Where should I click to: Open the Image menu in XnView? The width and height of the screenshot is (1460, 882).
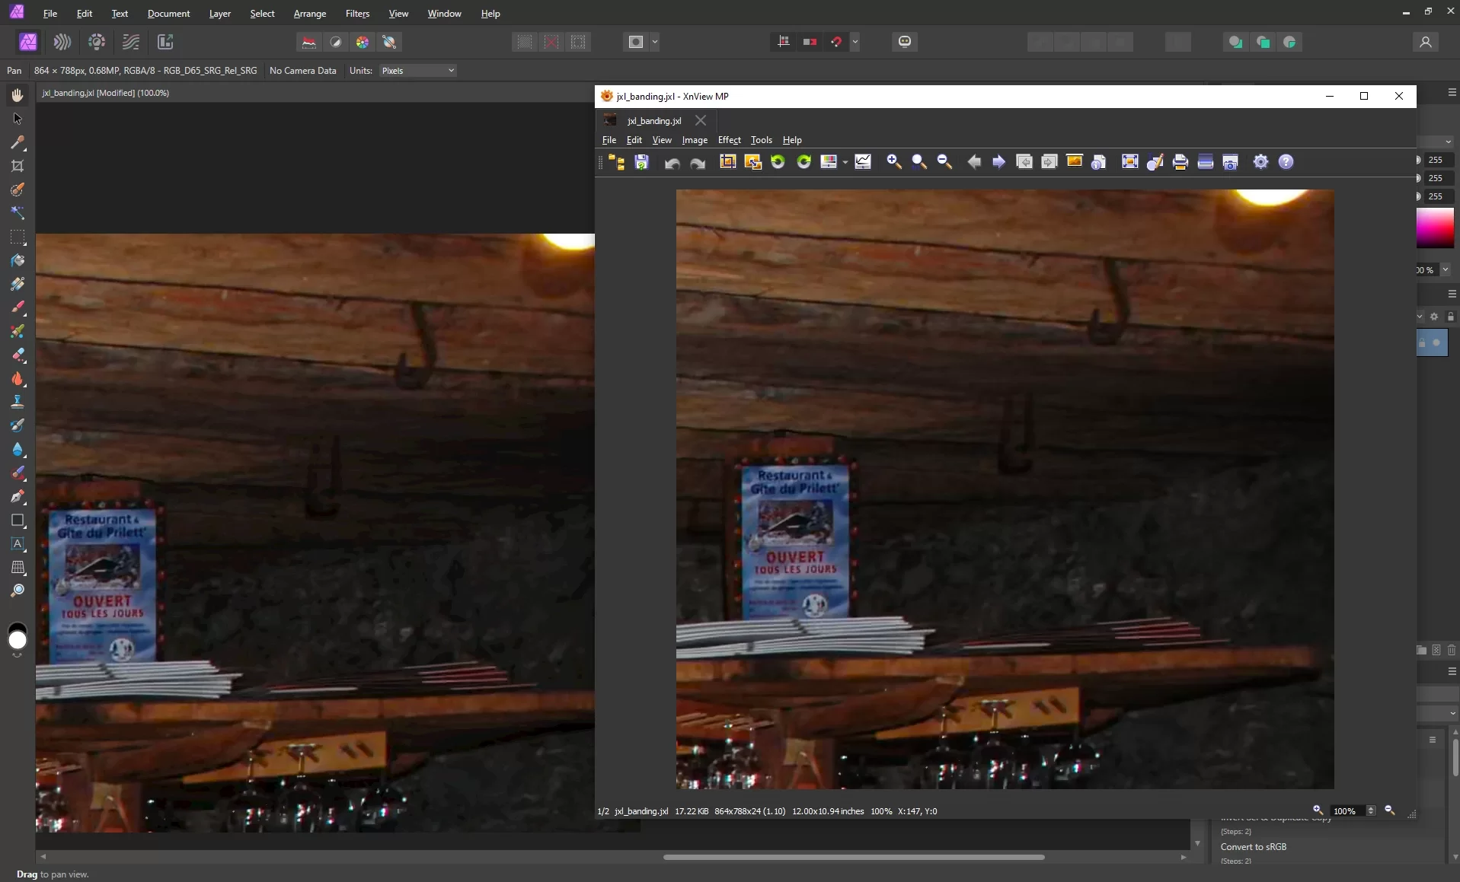click(695, 140)
